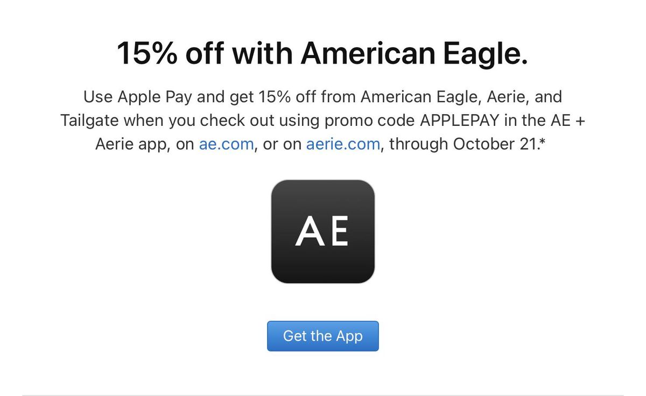Image resolution: width=646 pixels, height=396 pixels.
Task: Click the divider line at the bottom
Action: [x=323, y=393]
